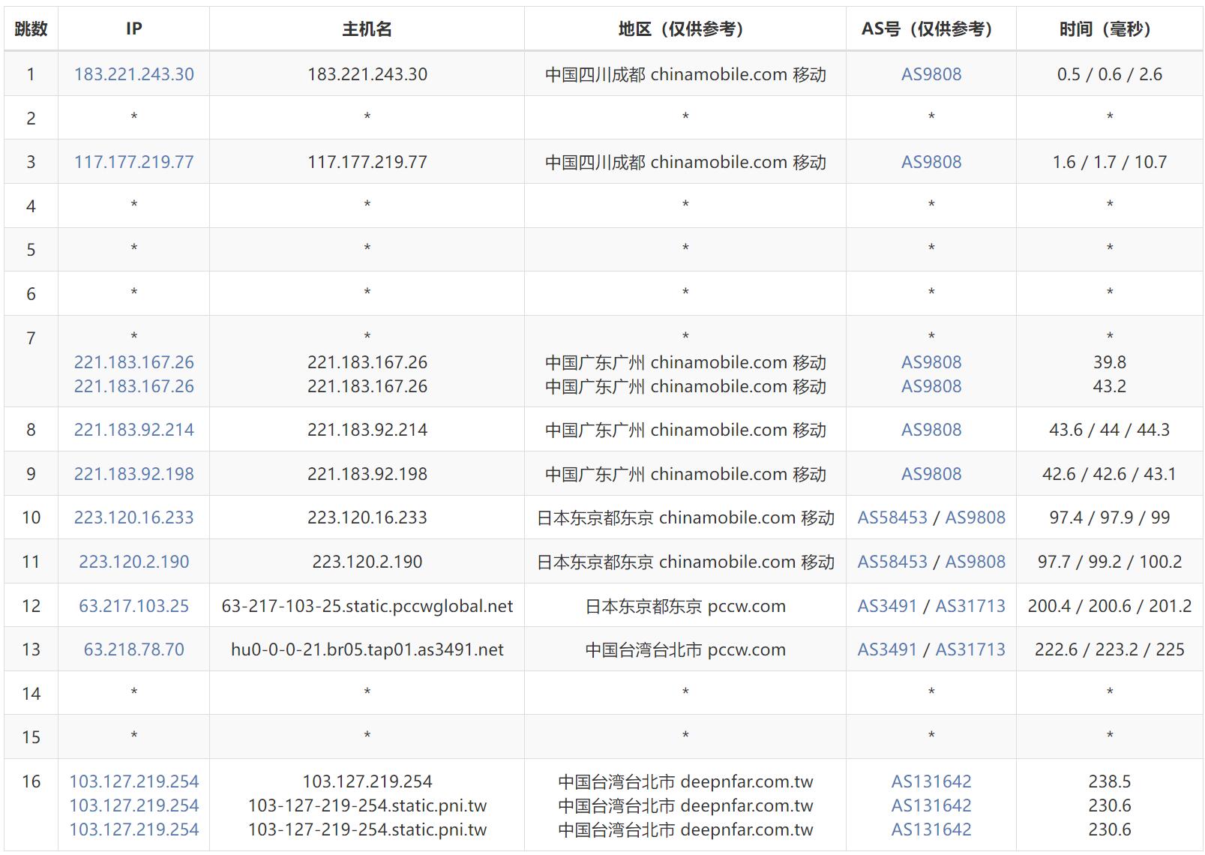Select time cell 0.5 / 0.6 / 2.6
The width and height of the screenshot is (1205, 855).
point(1110,74)
